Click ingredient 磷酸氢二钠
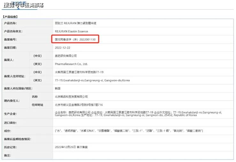This screenshot has height=162, width=236. point(121,131)
